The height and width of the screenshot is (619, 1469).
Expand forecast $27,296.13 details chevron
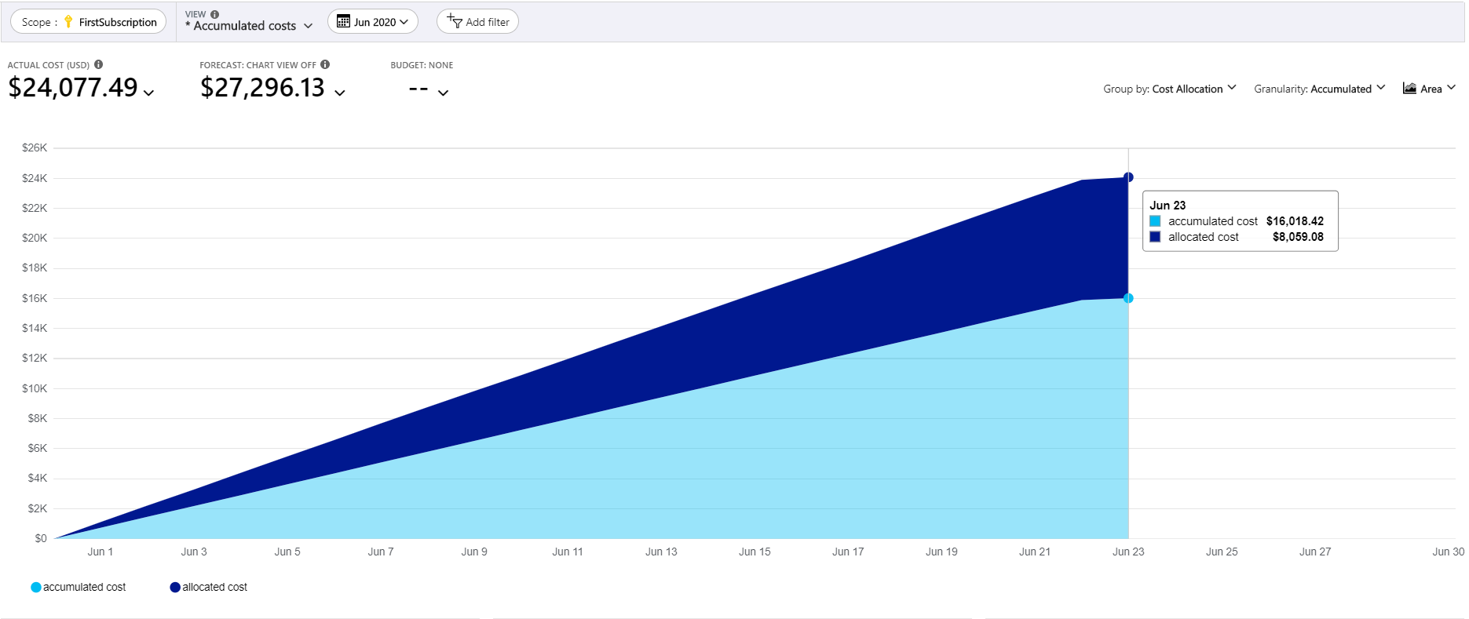click(340, 93)
